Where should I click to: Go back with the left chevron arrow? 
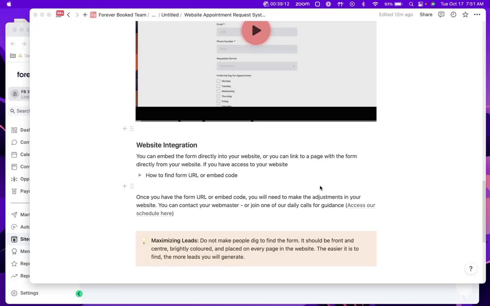pos(69,15)
